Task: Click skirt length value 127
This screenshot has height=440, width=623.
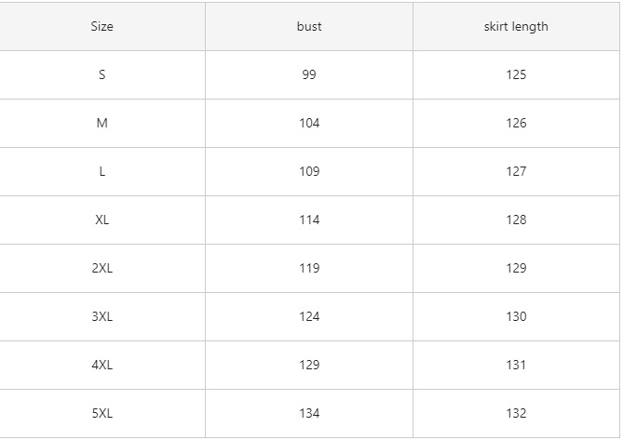Action: click(516, 171)
